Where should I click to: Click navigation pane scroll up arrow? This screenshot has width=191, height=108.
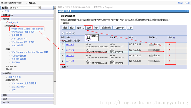point(55,7)
